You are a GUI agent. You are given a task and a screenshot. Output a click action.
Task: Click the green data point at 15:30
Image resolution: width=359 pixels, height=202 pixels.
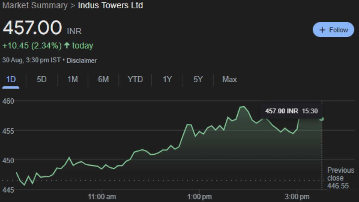pyautogui.click(x=322, y=119)
